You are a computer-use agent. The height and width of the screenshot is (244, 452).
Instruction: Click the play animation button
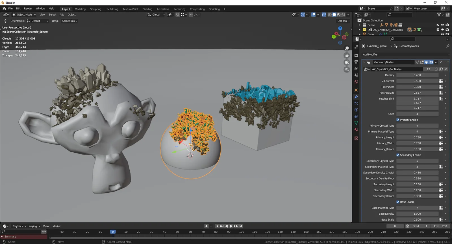pos(231,226)
